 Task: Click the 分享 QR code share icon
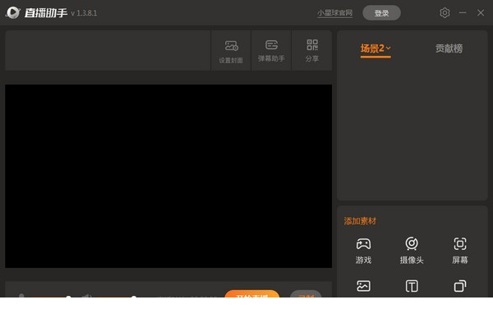point(312,51)
